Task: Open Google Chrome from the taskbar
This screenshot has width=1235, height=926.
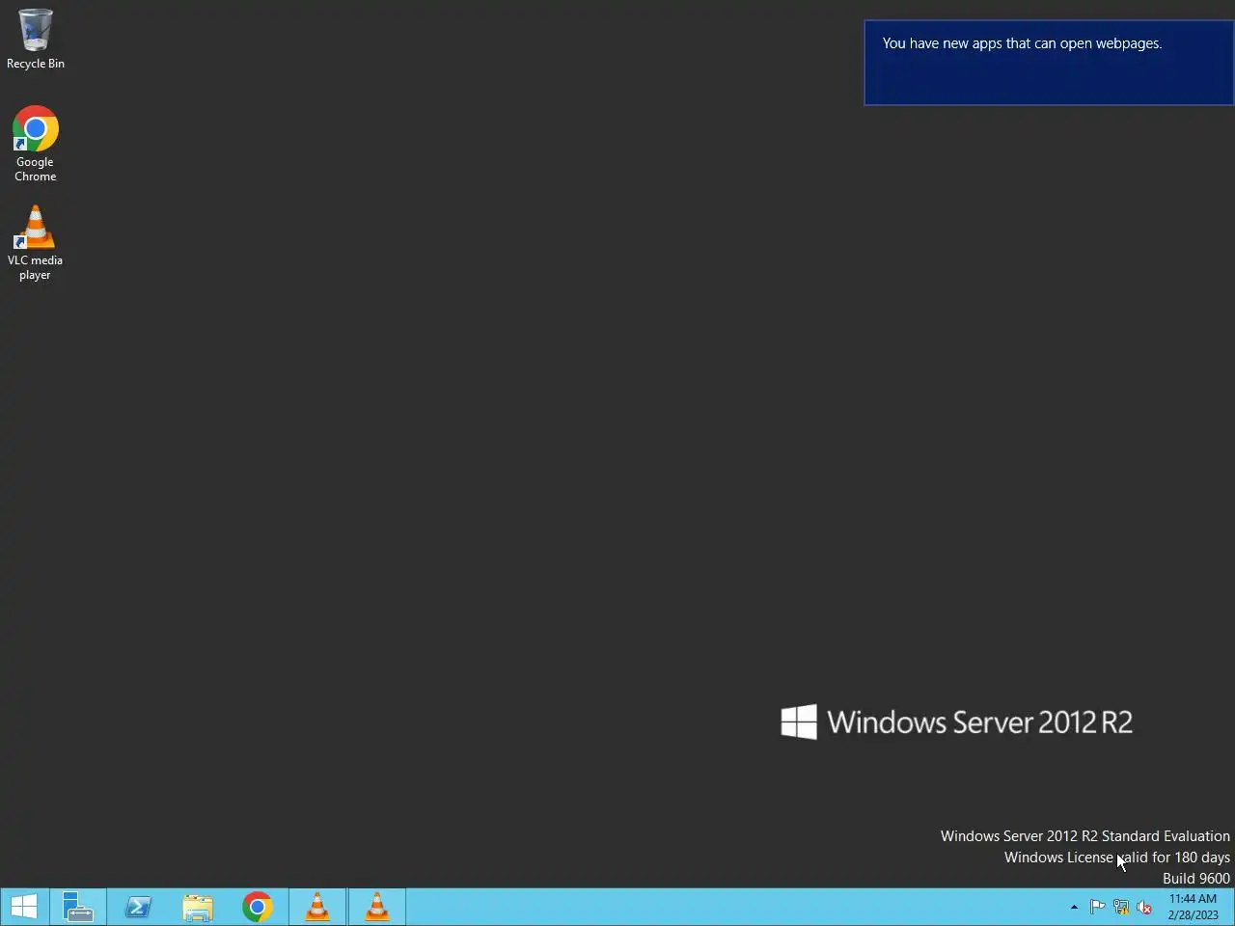Action: pyautogui.click(x=258, y=907)
